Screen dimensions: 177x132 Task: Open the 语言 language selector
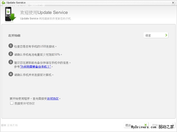[156, 35]
